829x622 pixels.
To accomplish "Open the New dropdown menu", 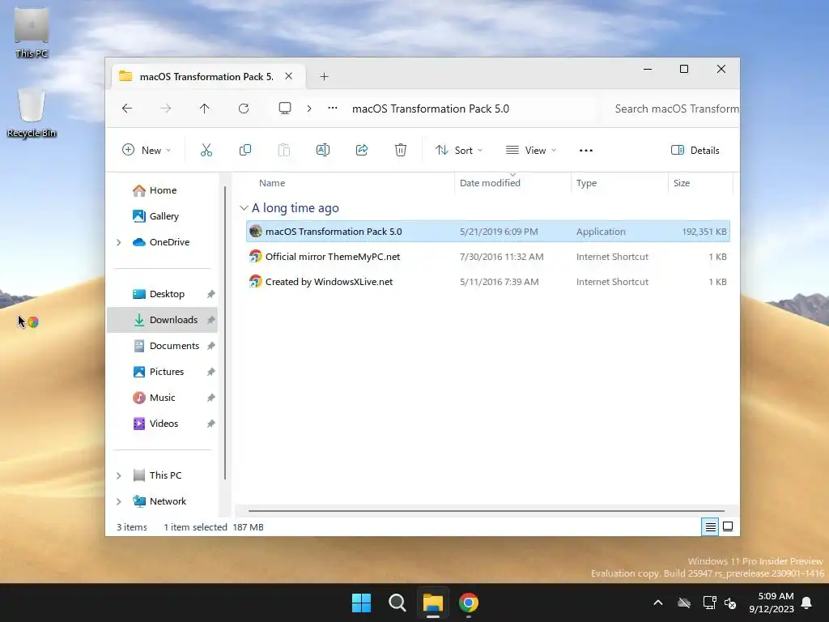I will (x=147, y=150).
